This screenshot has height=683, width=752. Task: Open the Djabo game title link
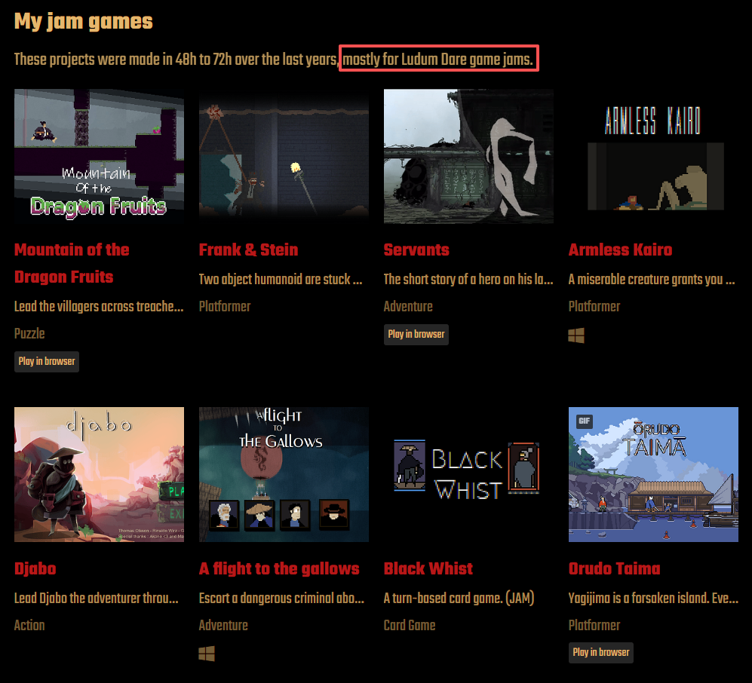35,568
